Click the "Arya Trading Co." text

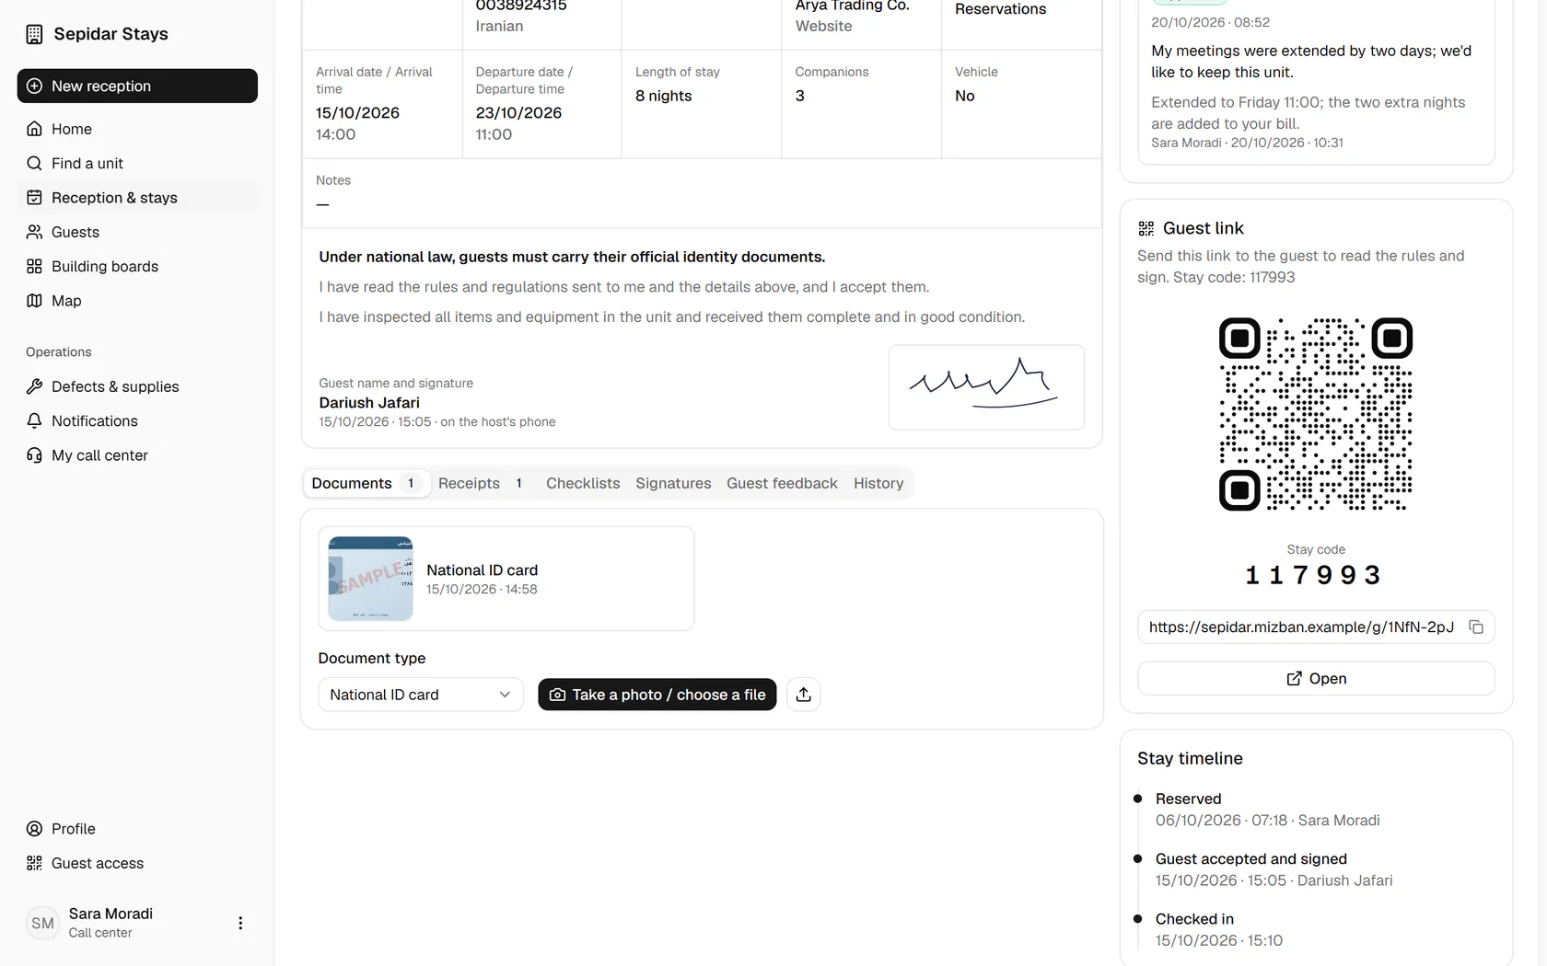853,6
